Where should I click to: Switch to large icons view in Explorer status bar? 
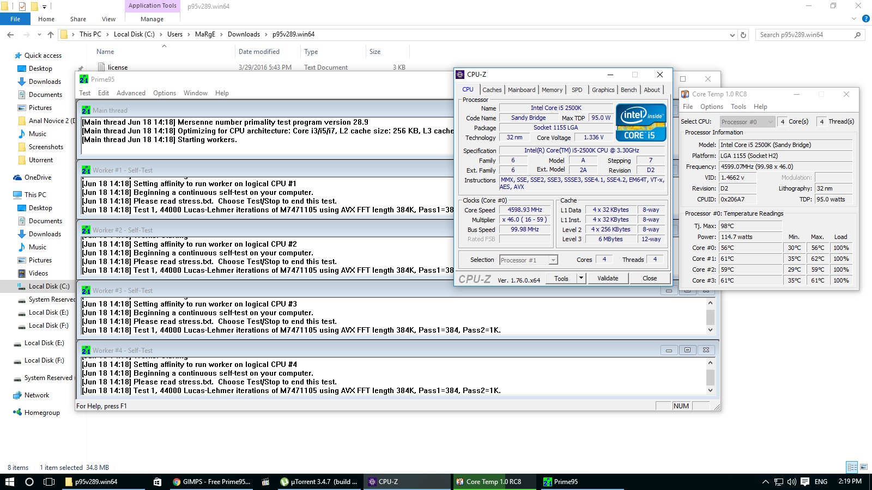[864, 467]
